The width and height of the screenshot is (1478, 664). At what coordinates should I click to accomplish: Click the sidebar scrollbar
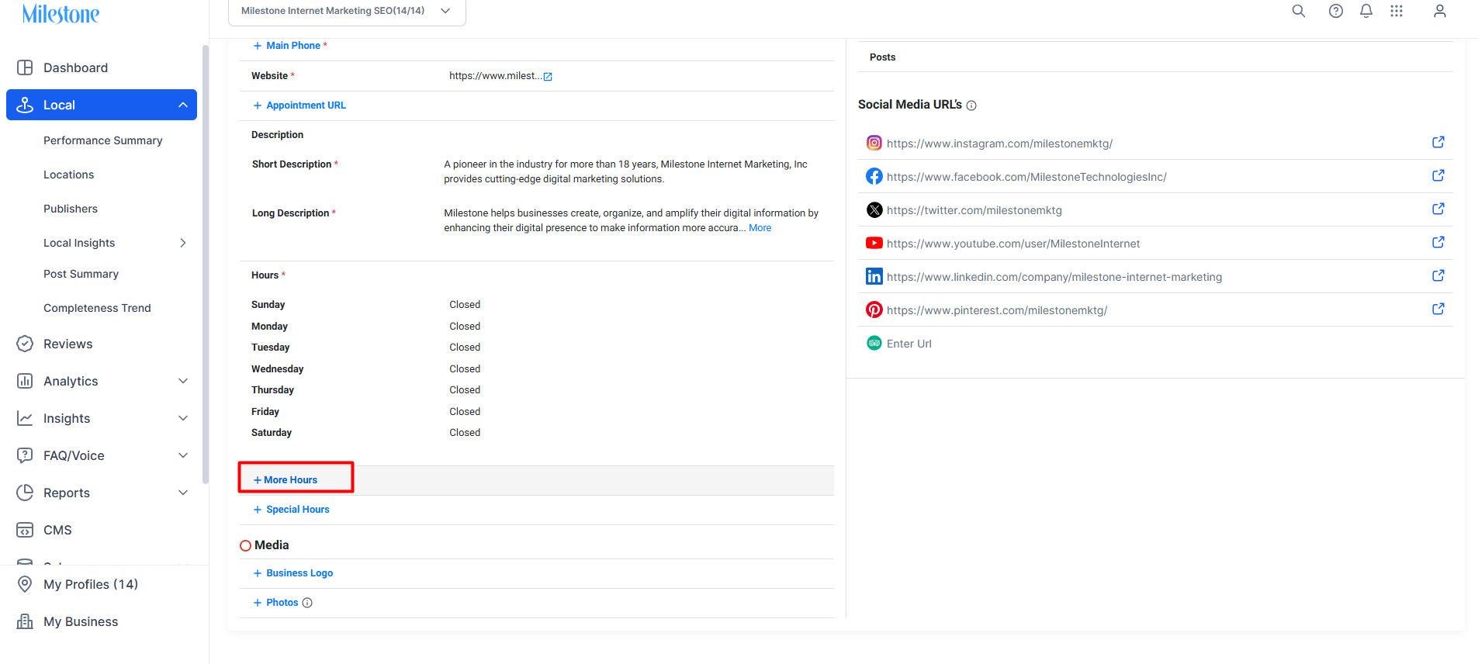coord(205,264)
